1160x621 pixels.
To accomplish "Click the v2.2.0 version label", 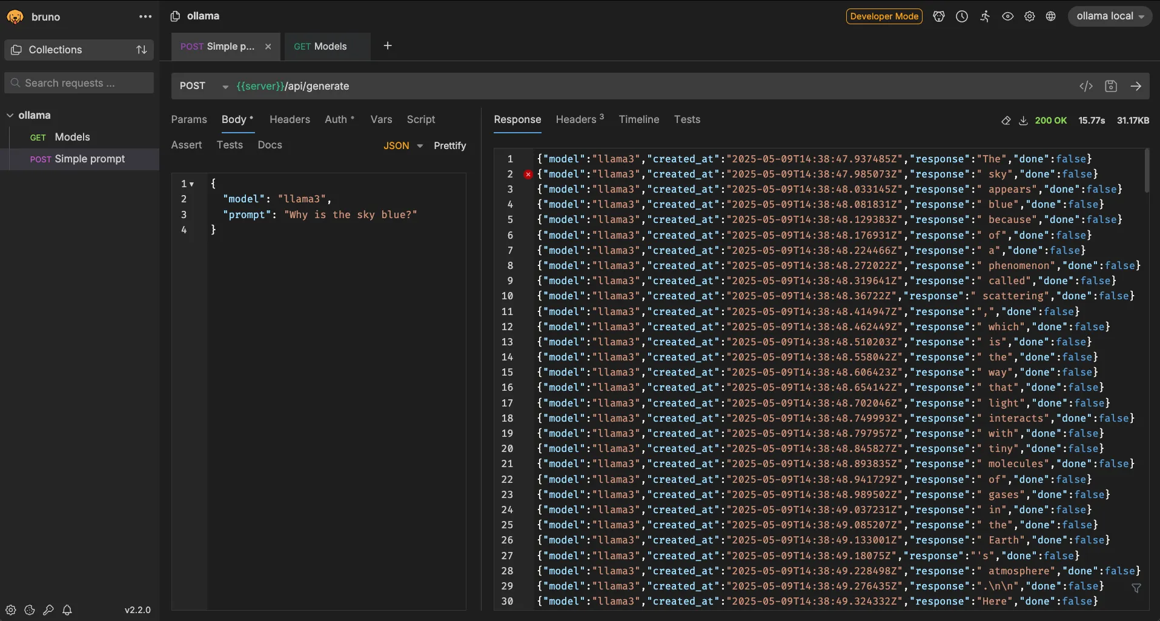I will [138, 610].
